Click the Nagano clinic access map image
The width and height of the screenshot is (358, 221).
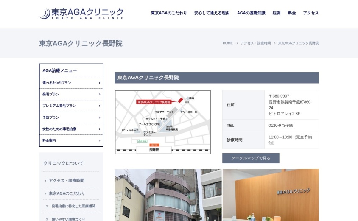[x=163, y=122]
